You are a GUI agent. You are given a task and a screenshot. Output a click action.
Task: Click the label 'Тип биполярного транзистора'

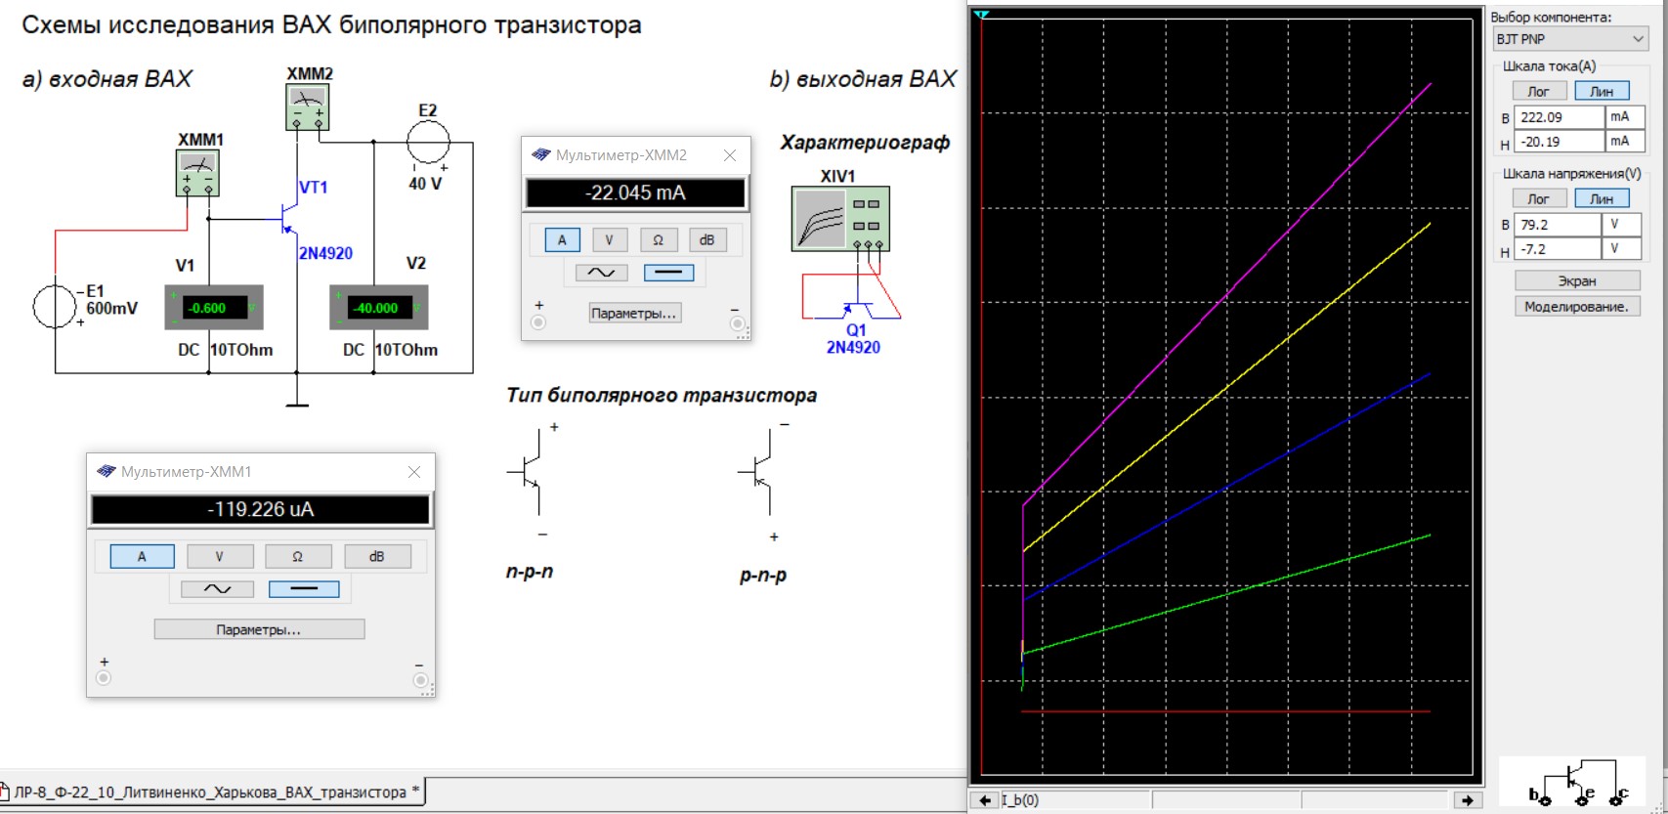coord(662,396)
